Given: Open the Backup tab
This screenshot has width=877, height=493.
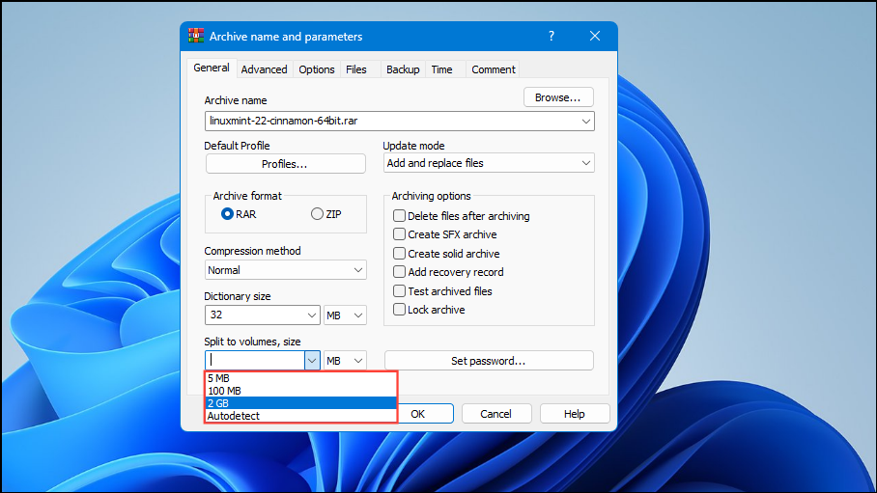Looking at the screenshot, I should click(403, 69).
